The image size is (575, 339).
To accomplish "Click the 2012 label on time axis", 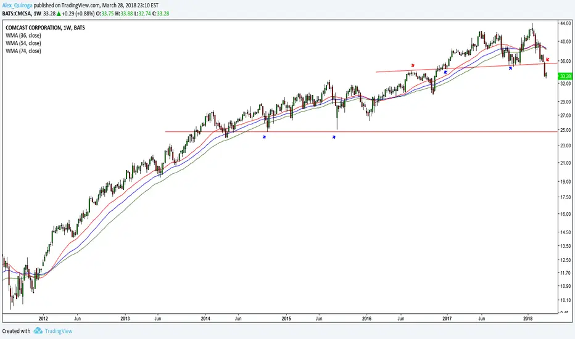I will [43, 319].
